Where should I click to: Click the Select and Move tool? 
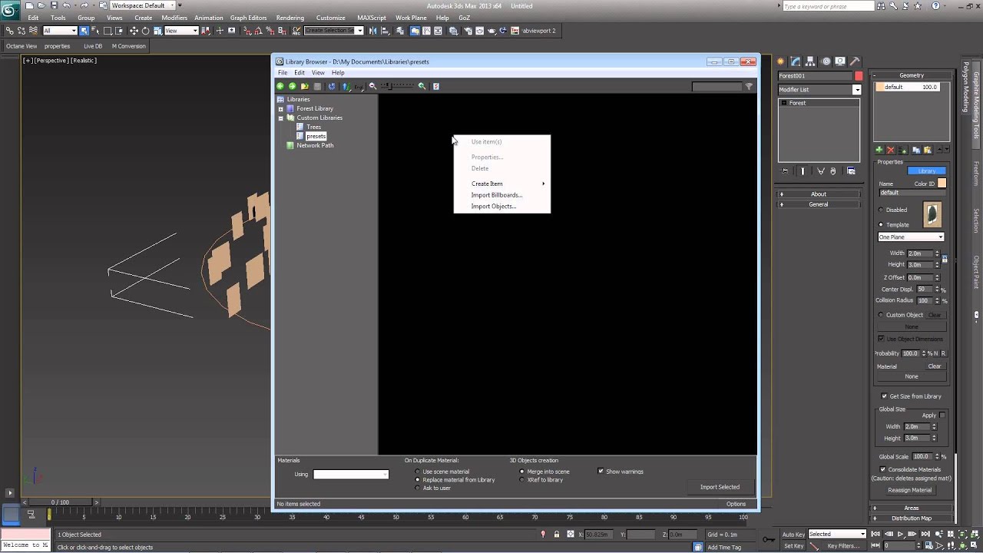(134, 31)
